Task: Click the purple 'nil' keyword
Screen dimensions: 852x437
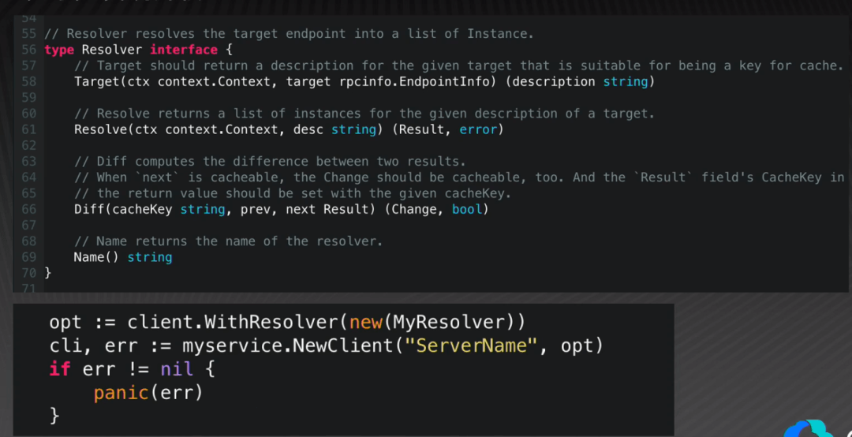Action: (x=176, y=368)
